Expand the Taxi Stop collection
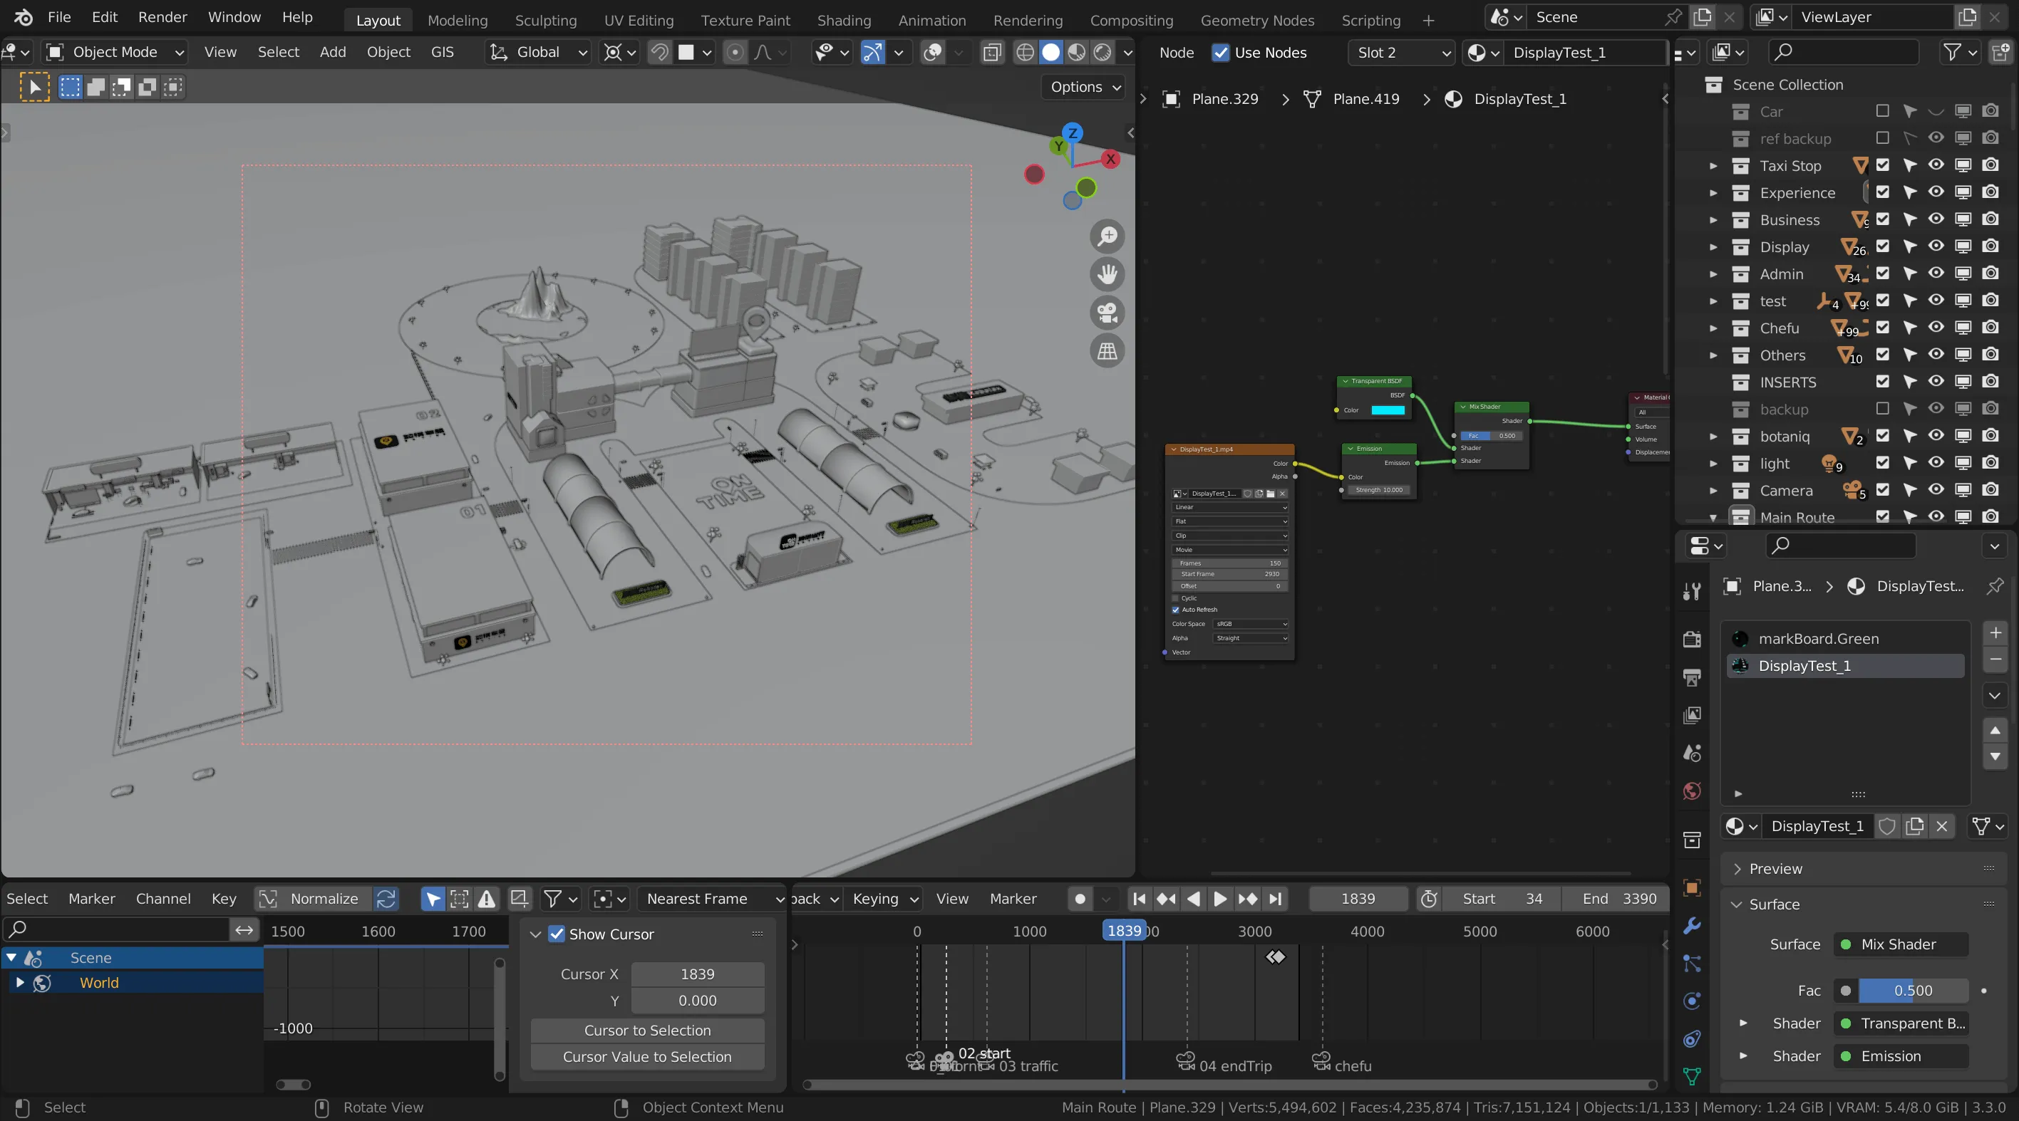 click(x=1715, y=165)
